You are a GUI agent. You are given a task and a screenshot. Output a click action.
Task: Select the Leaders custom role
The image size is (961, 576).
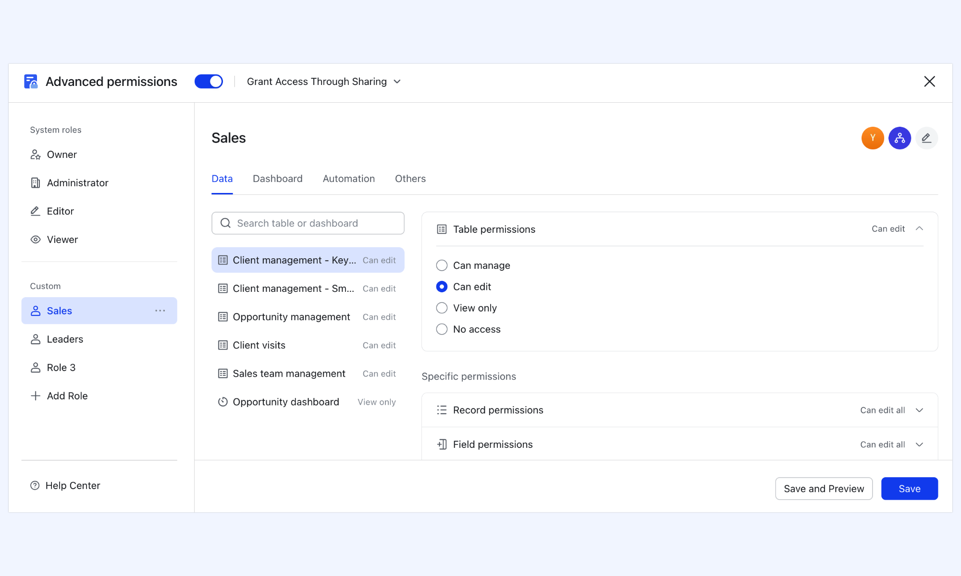coord(99,339)
